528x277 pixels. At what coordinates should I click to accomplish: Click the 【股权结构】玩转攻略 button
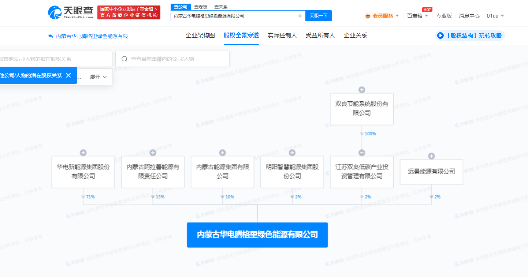[470, 35]
